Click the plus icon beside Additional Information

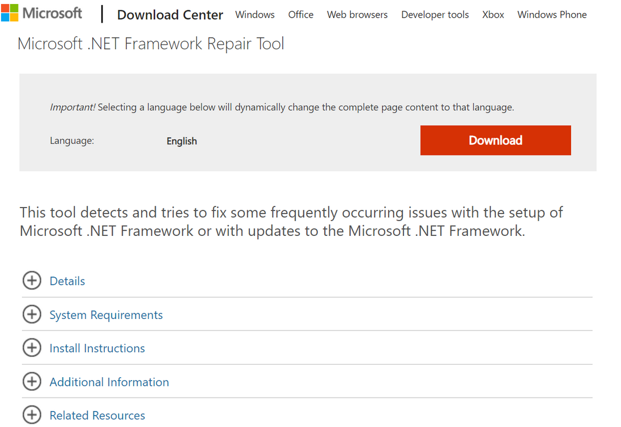tap(32, 382)
